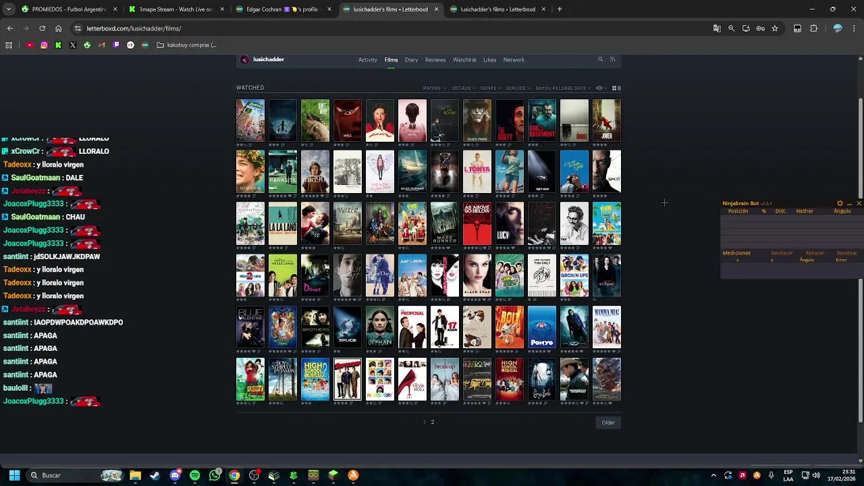Click the lusichadder username link
The image size is (864, 486).
point(269,59)
